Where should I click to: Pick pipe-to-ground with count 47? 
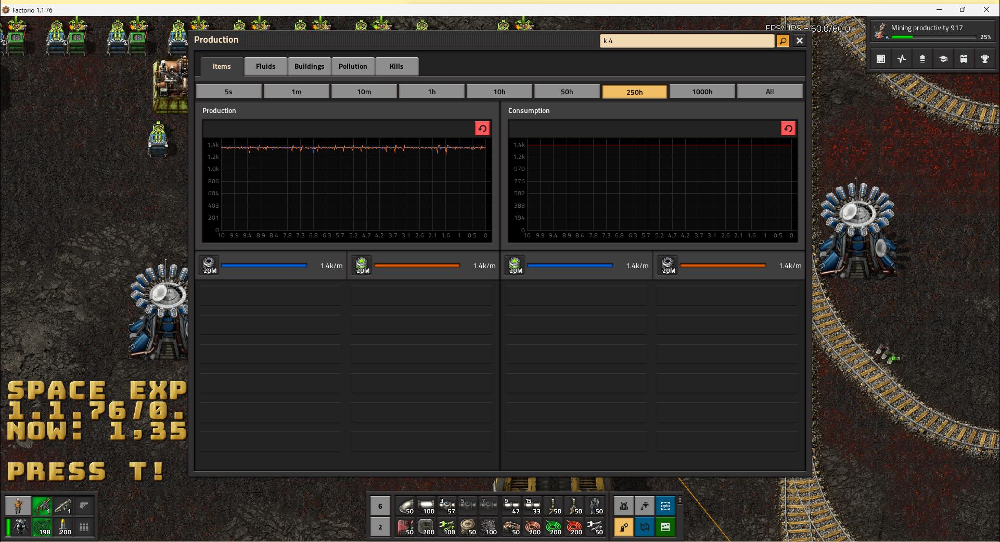(511, 506)
